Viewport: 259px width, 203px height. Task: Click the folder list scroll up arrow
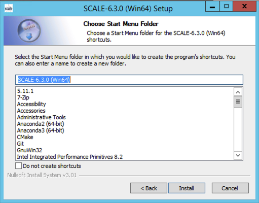(x=238, y=92)
